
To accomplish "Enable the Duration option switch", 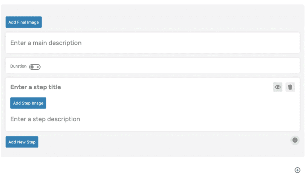I will pos(35,67).
